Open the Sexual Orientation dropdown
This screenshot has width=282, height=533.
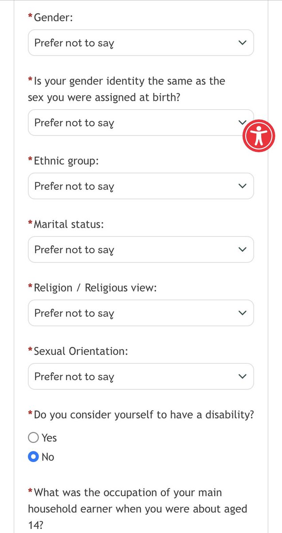[x=133, y=377]
